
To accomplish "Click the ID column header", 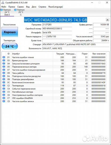I will (9, 54).
